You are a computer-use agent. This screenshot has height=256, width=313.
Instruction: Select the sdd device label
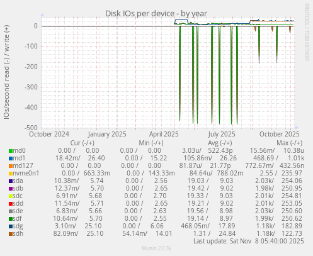click(18, 203)
